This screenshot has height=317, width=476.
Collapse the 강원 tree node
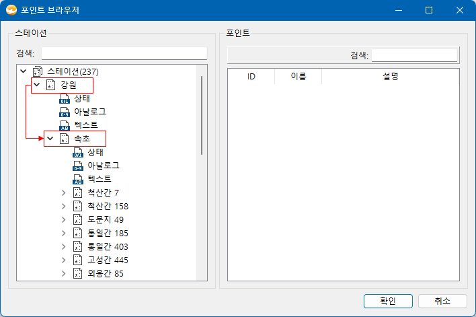(x=37, y=85)
